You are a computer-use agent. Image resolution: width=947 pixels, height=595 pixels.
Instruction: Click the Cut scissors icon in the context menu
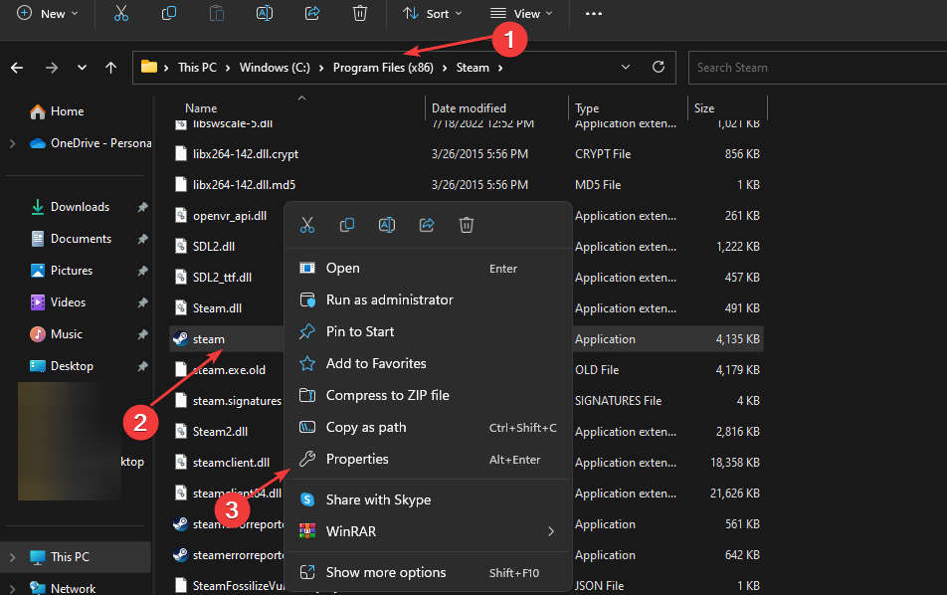point(307,225)
